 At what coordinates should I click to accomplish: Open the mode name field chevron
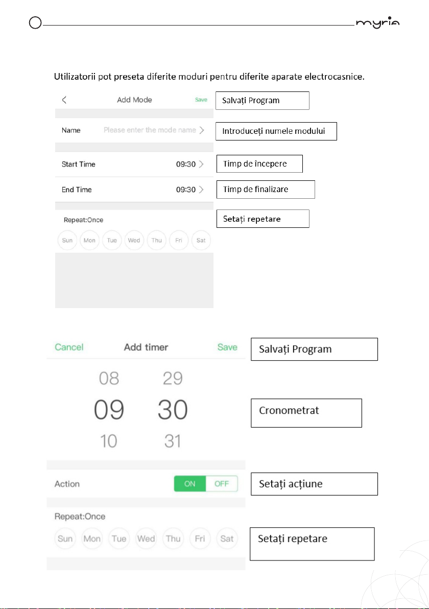202,130
